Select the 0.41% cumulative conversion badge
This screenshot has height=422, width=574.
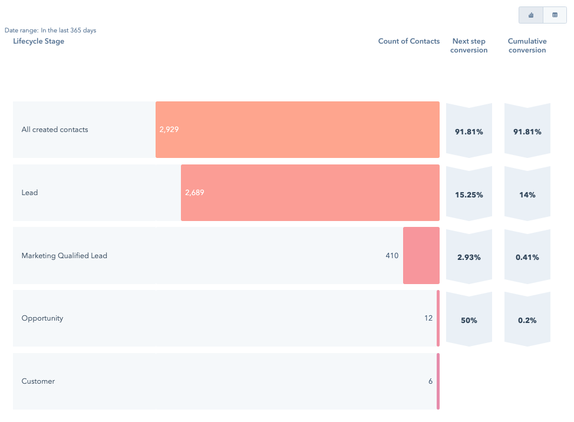527,256
